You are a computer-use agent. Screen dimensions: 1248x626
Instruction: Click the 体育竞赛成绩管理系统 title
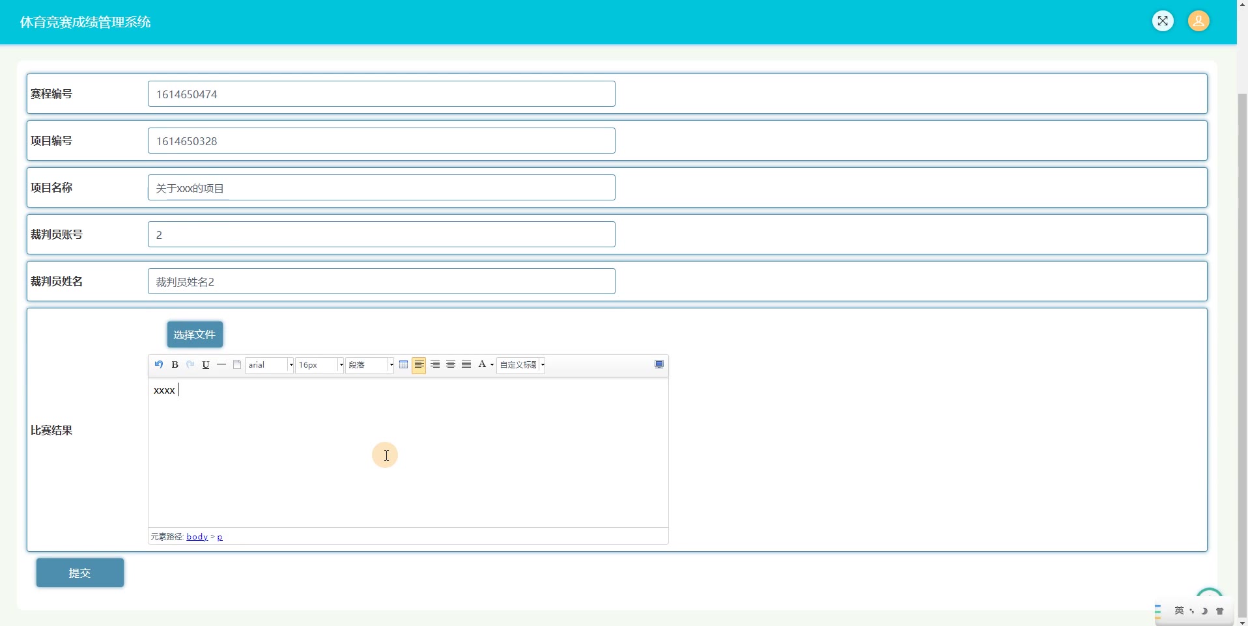coord(85,22)
